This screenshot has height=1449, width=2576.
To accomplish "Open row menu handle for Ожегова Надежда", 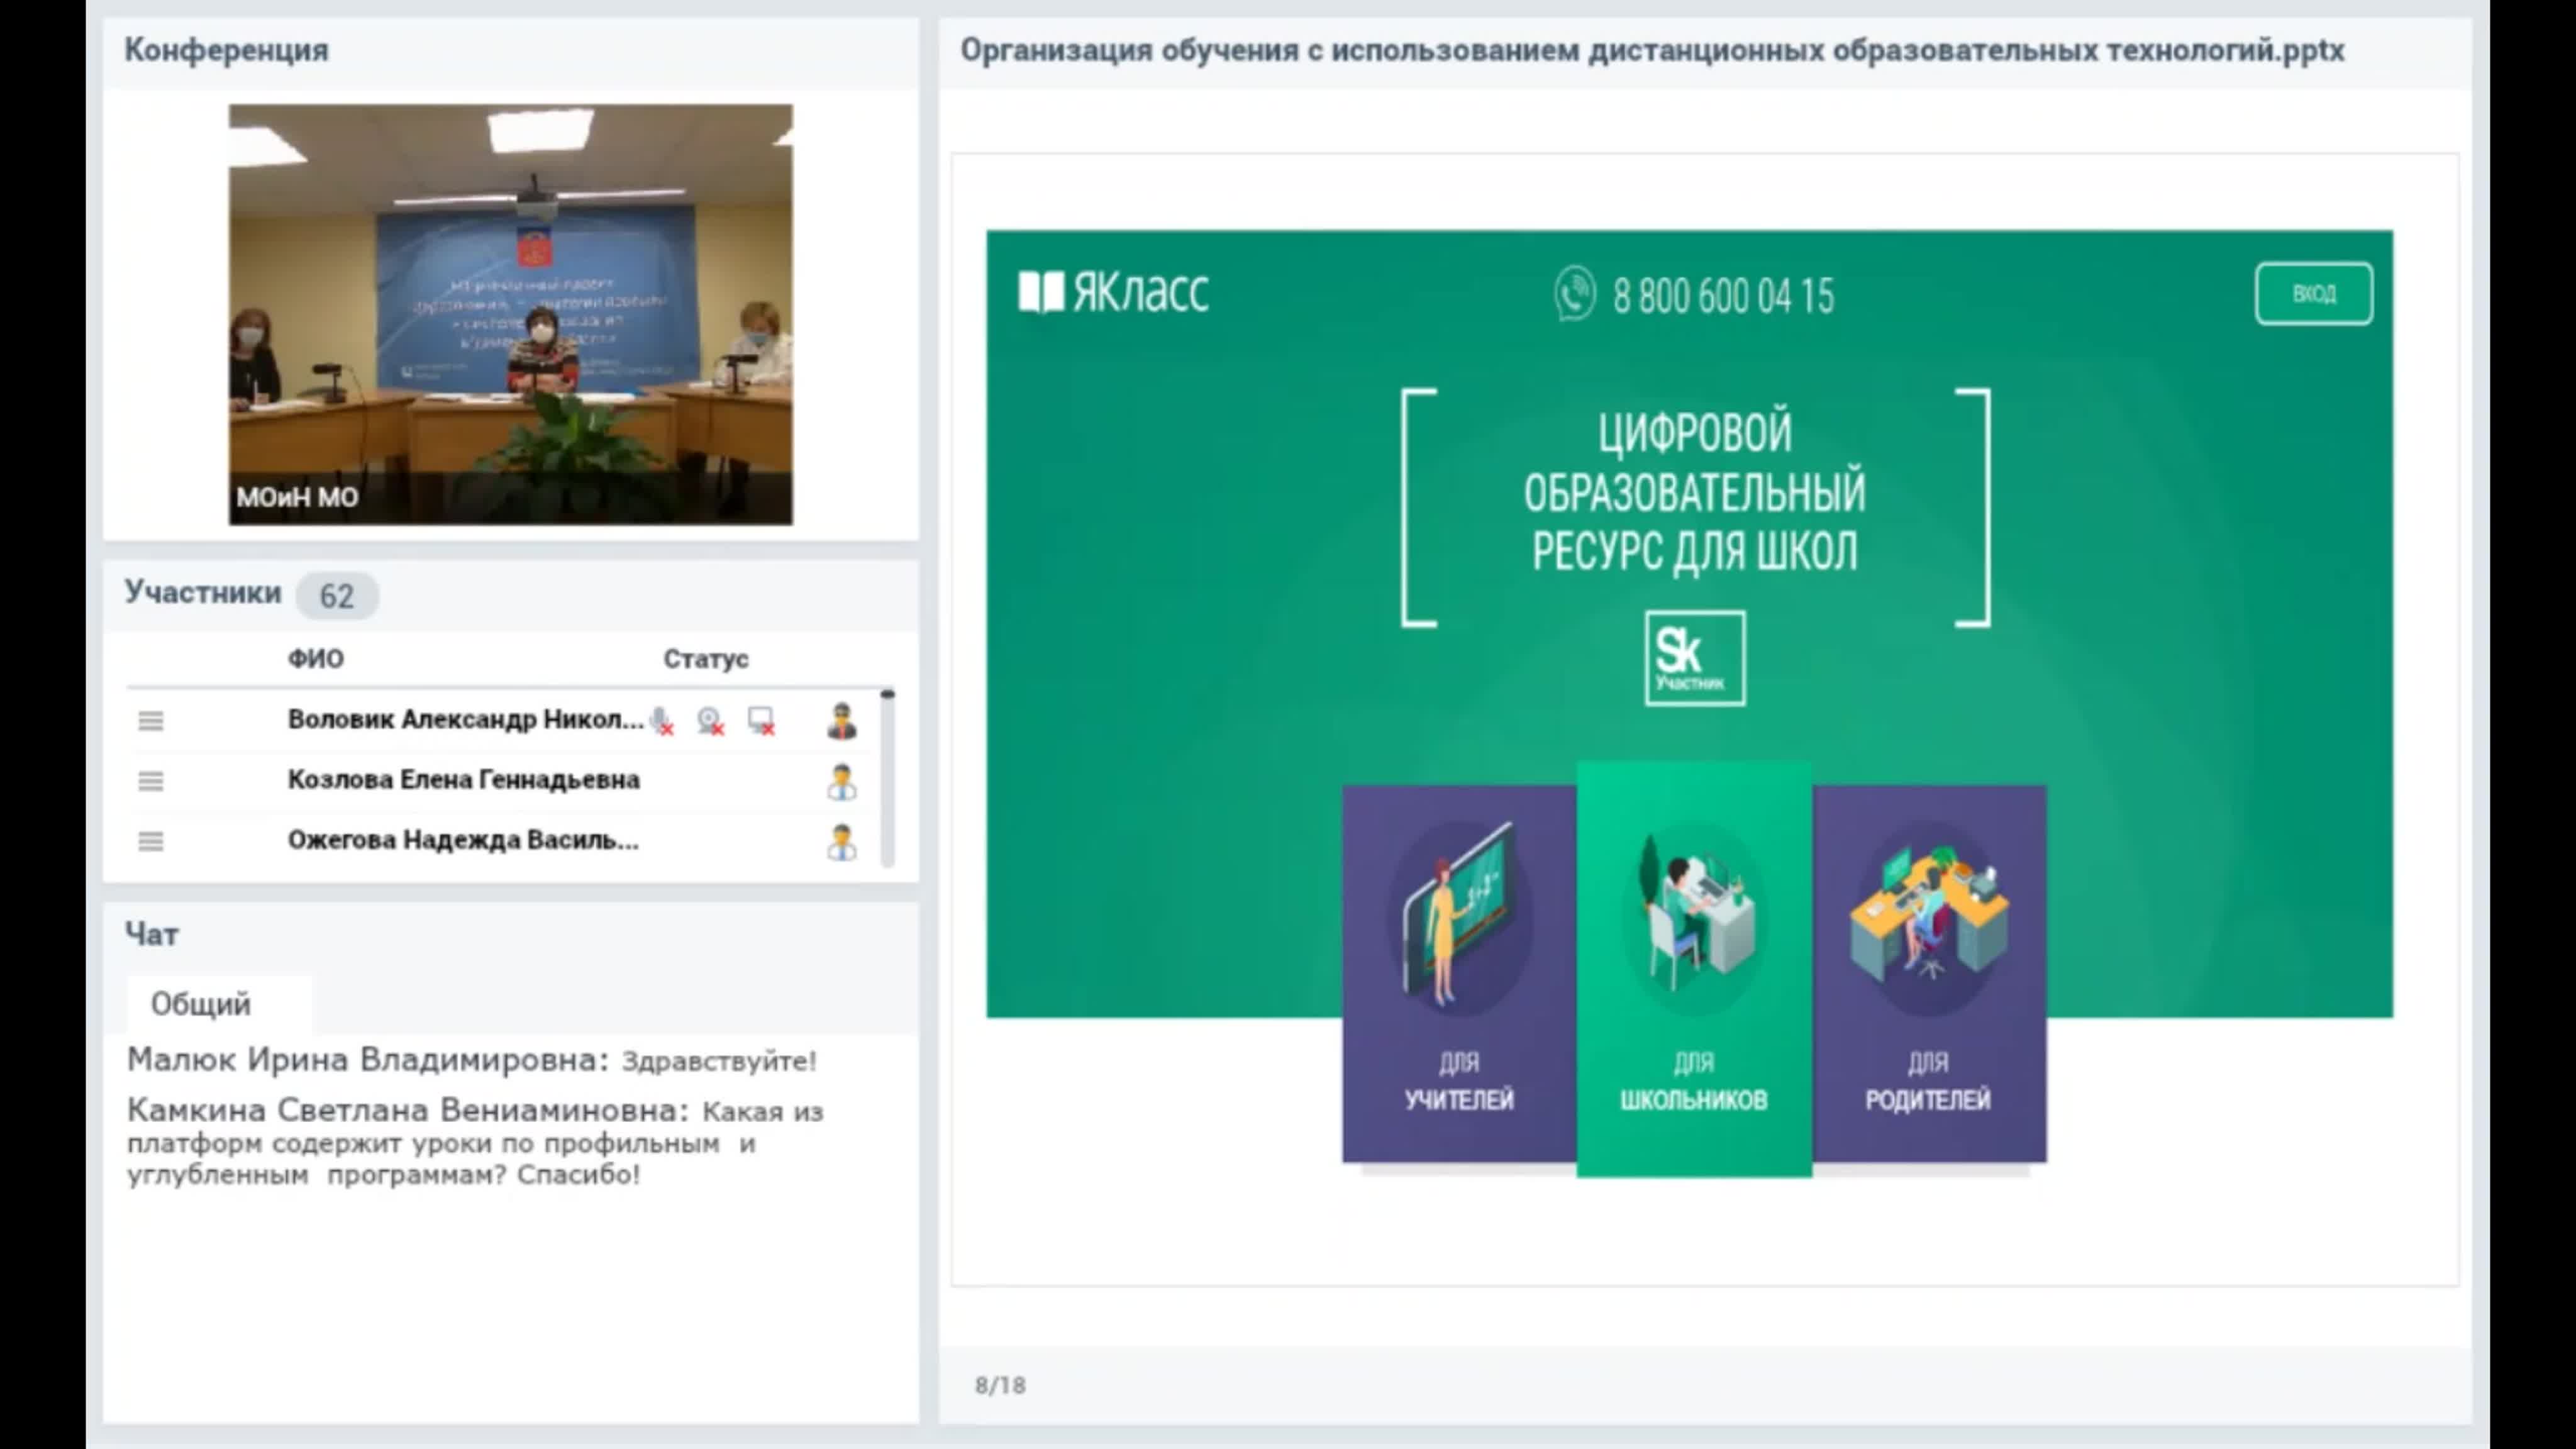I will (x=151, y=841).
